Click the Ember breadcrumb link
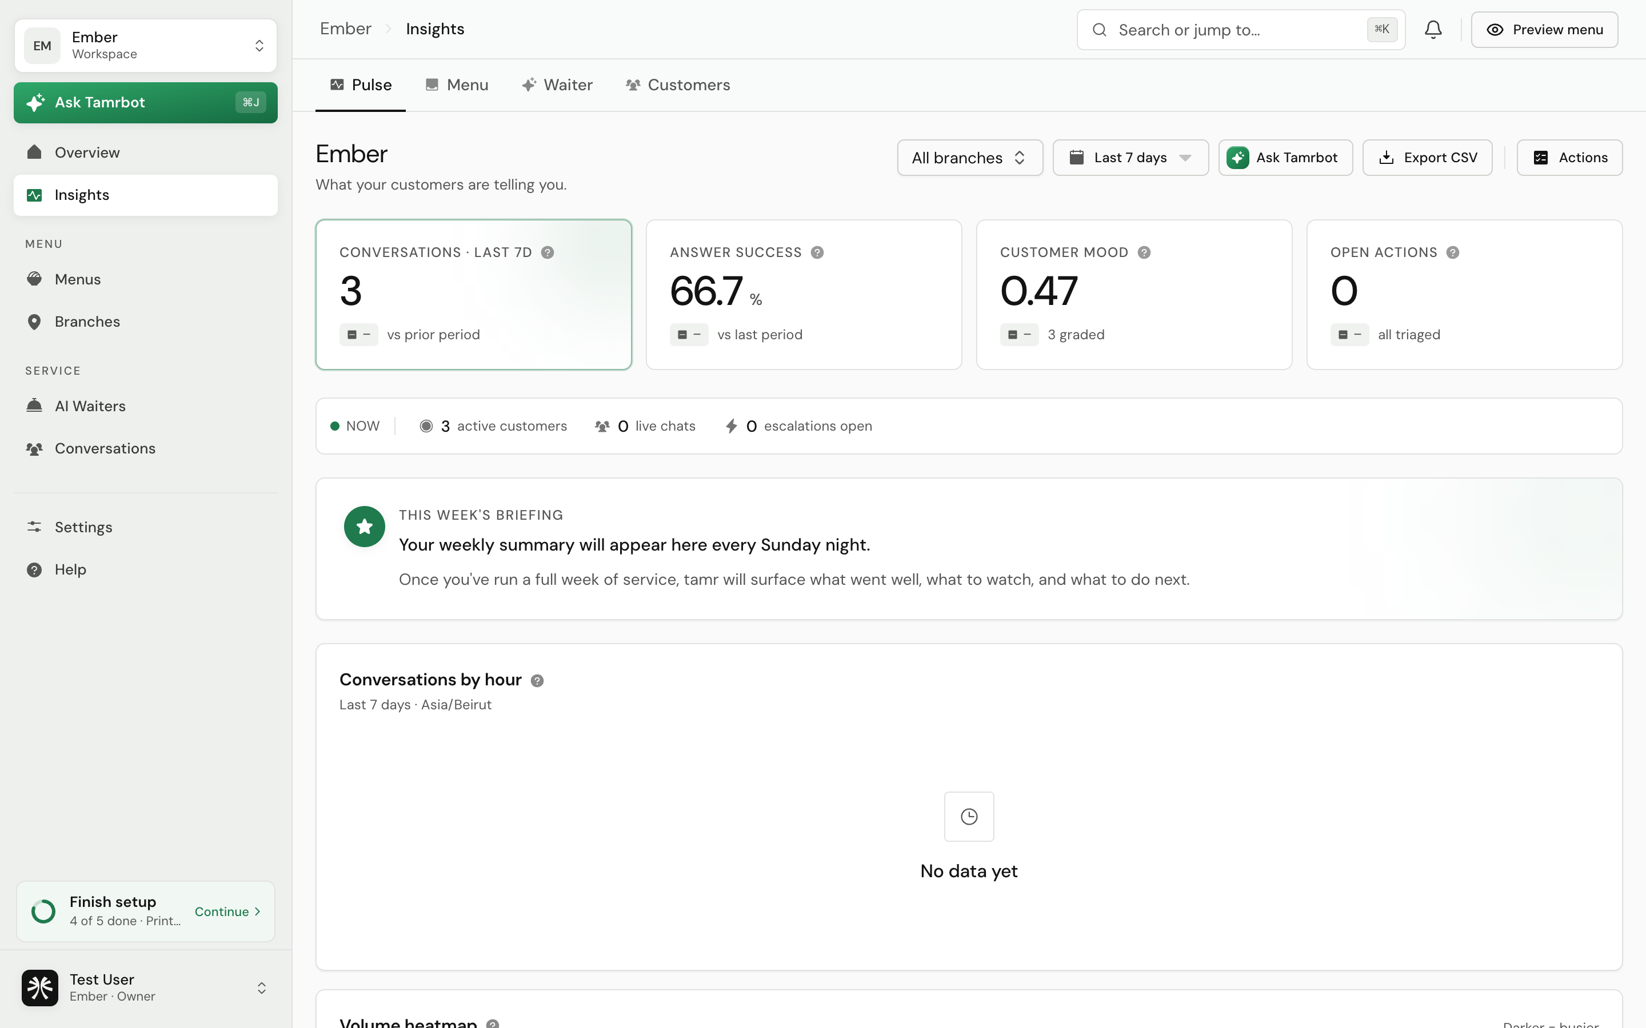 pyautogui.click(x=346, y=29)
